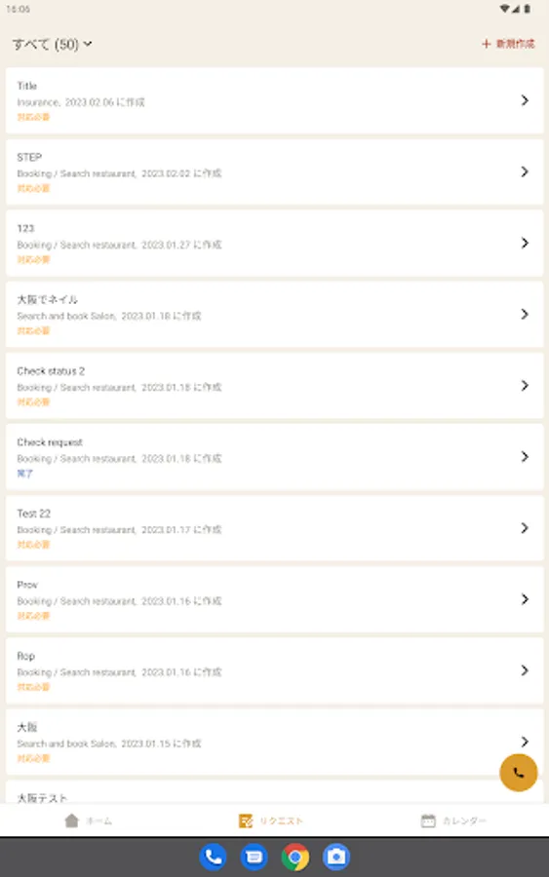Open the 大阪でネイル salon request
Screen dimensions: 549x877
click(x=274, y=315)
